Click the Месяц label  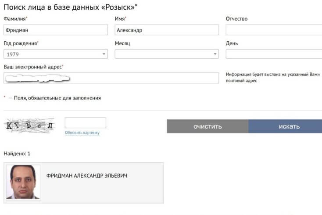122,43
